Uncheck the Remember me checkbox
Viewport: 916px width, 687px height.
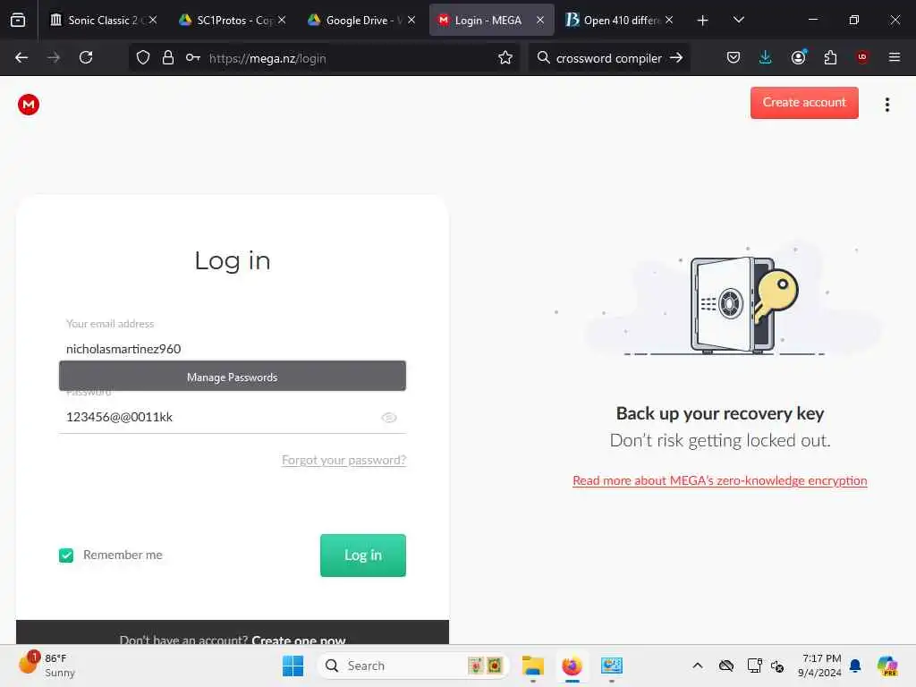pos(66,555)
